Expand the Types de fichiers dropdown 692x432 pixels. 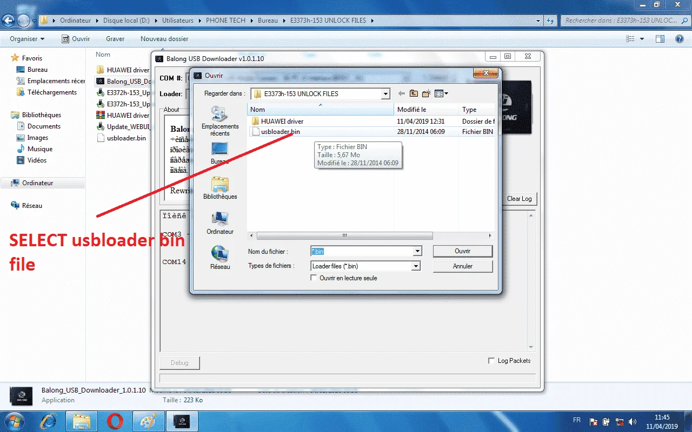416,266
